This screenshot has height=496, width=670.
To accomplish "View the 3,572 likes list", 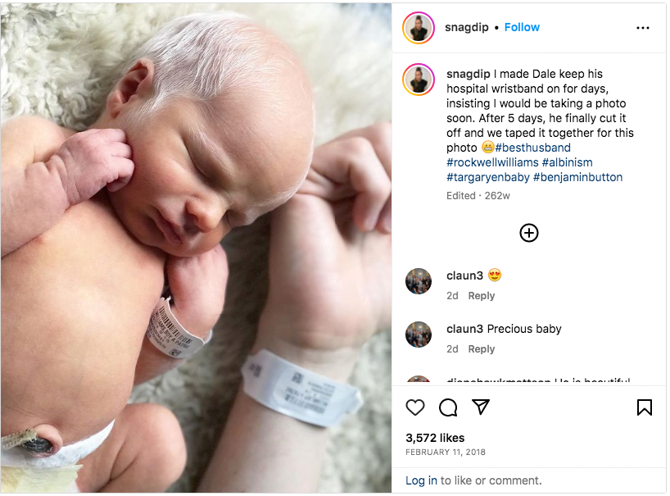I will coord(435,438).
